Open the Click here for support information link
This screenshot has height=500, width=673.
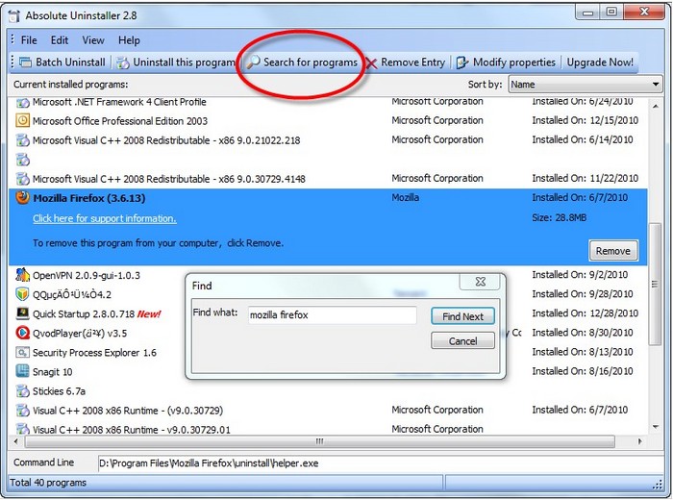pyautogui.click(x=104, y=218)
